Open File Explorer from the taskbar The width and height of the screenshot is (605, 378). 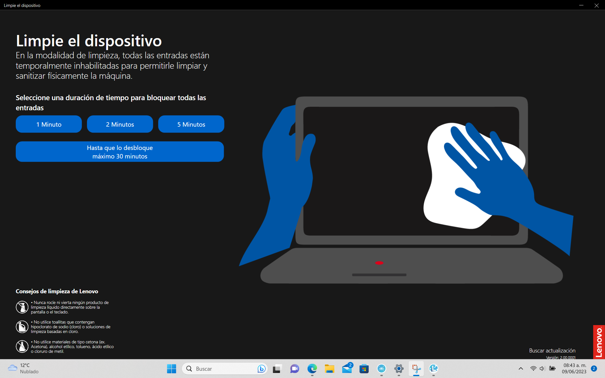pos(329,369)
